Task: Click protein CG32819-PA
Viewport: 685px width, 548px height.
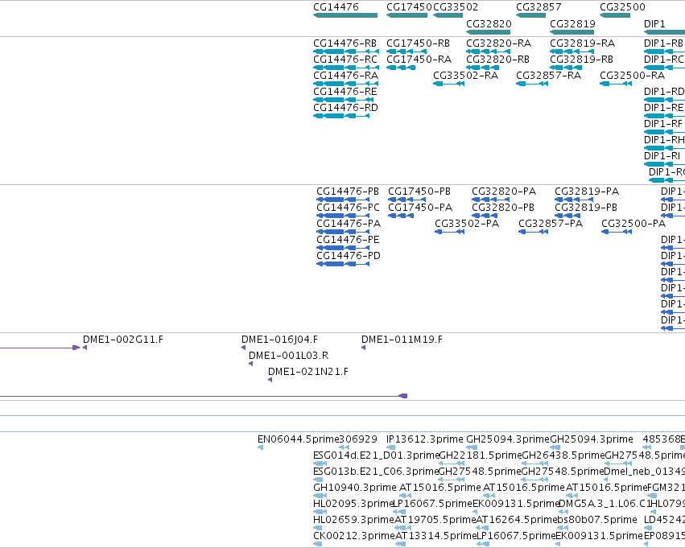Action: coord(574,200)
